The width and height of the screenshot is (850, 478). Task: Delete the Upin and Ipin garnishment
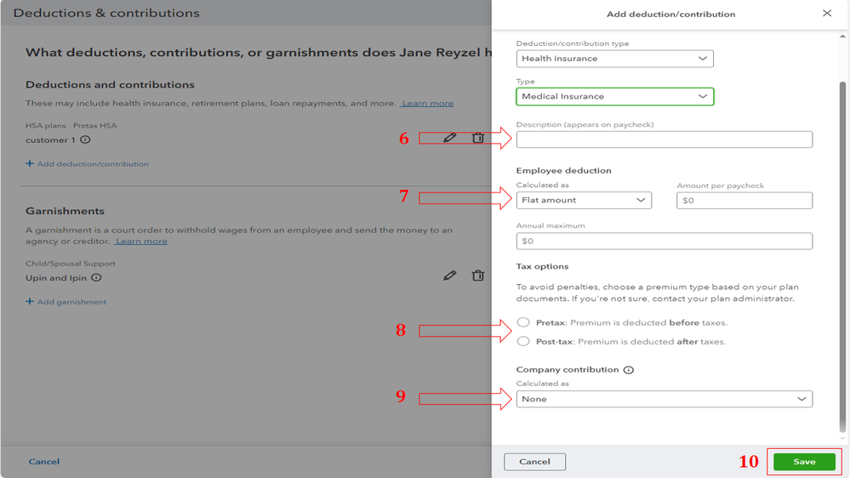(x=478, y=276)
